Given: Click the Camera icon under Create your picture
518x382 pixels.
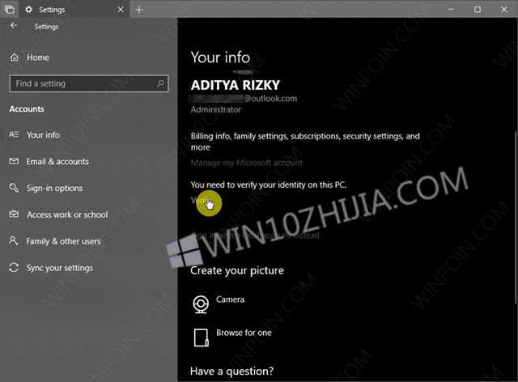Looking at the screenshot, I should pos(200,303).
